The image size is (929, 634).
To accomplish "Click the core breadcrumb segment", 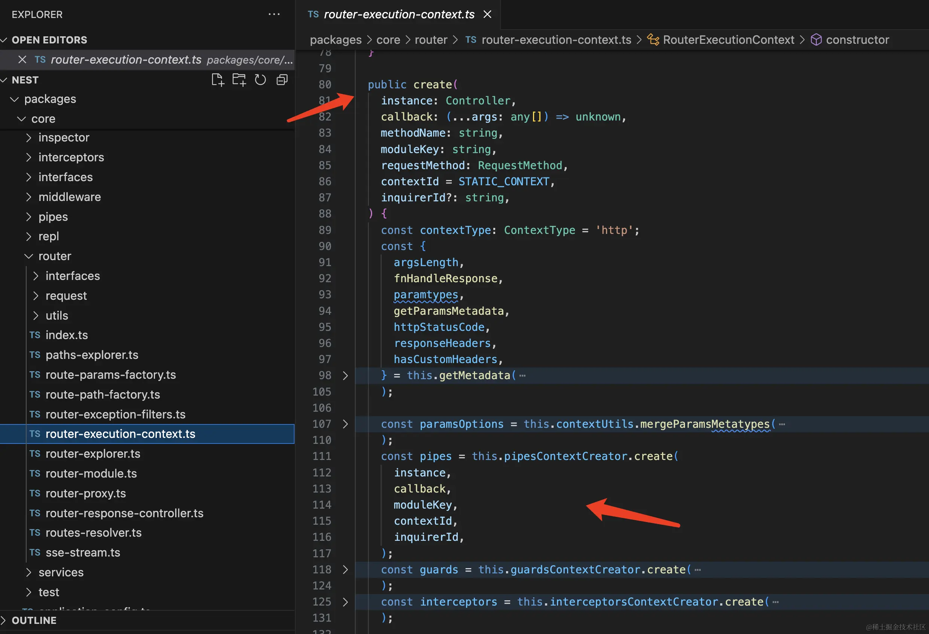I will point(388,40).
